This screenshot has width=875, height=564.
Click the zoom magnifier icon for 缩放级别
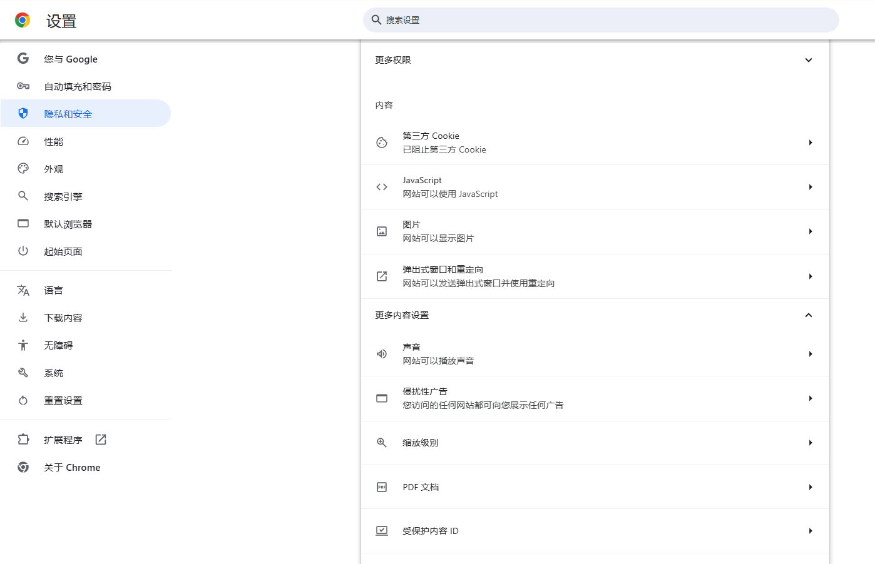tap(382, 443)
